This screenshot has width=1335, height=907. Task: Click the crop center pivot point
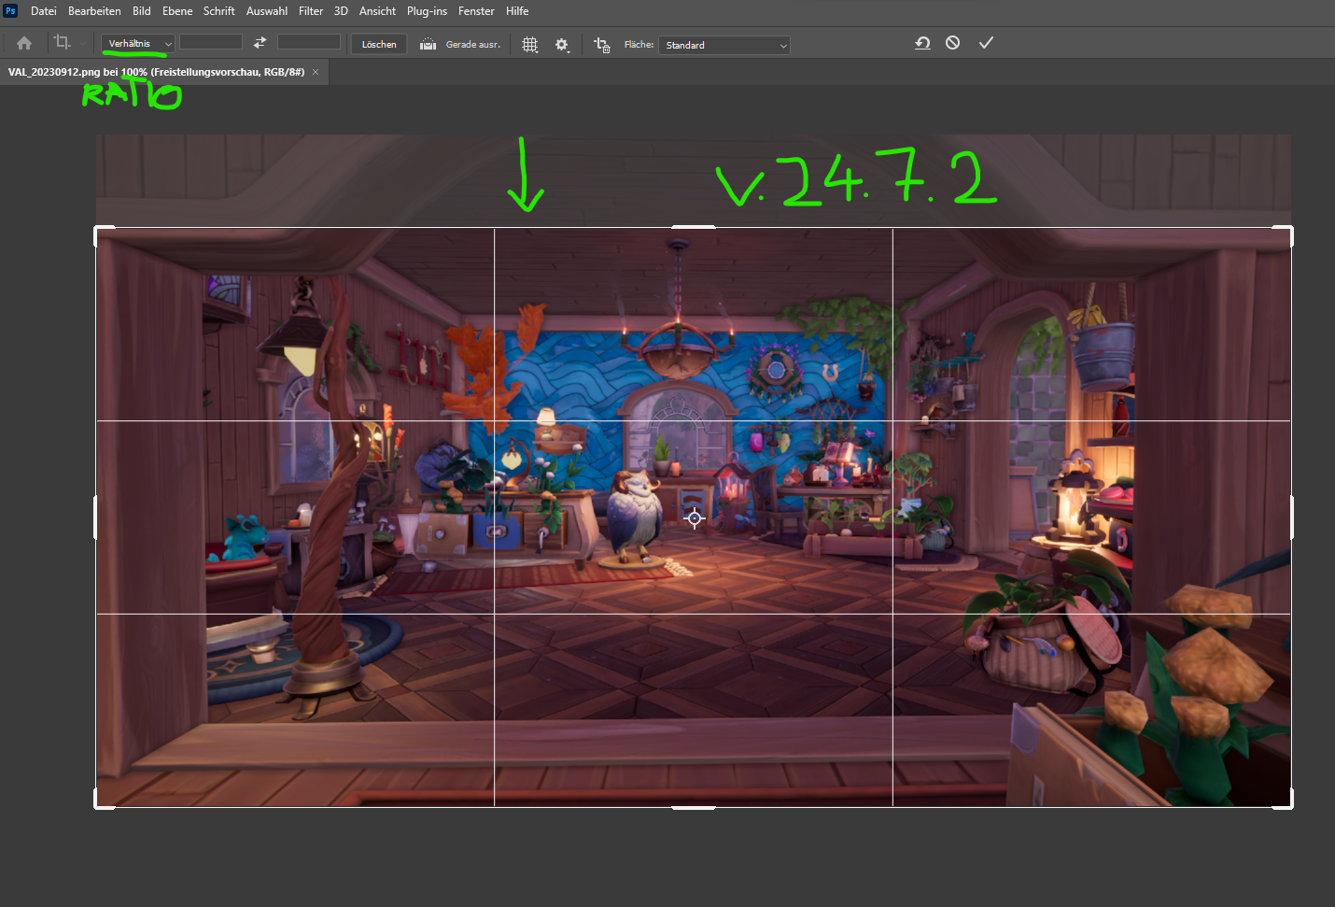tap(694, 517)
